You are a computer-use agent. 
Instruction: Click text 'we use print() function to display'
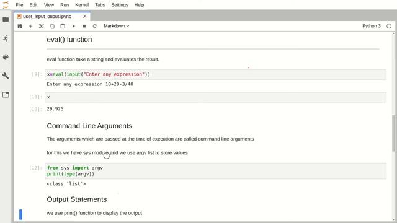point(94,213)
